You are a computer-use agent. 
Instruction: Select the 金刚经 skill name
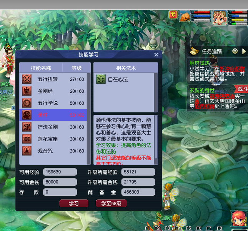coord(45,91)
